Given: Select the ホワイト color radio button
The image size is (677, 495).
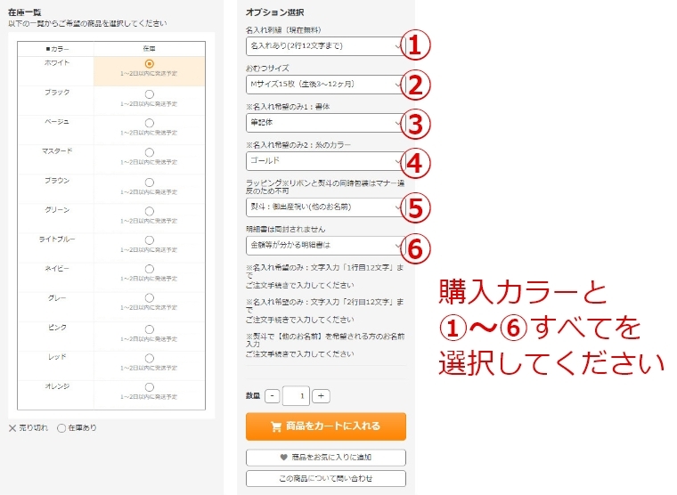Looking at the screenshot, I should (x=149, y=64).
